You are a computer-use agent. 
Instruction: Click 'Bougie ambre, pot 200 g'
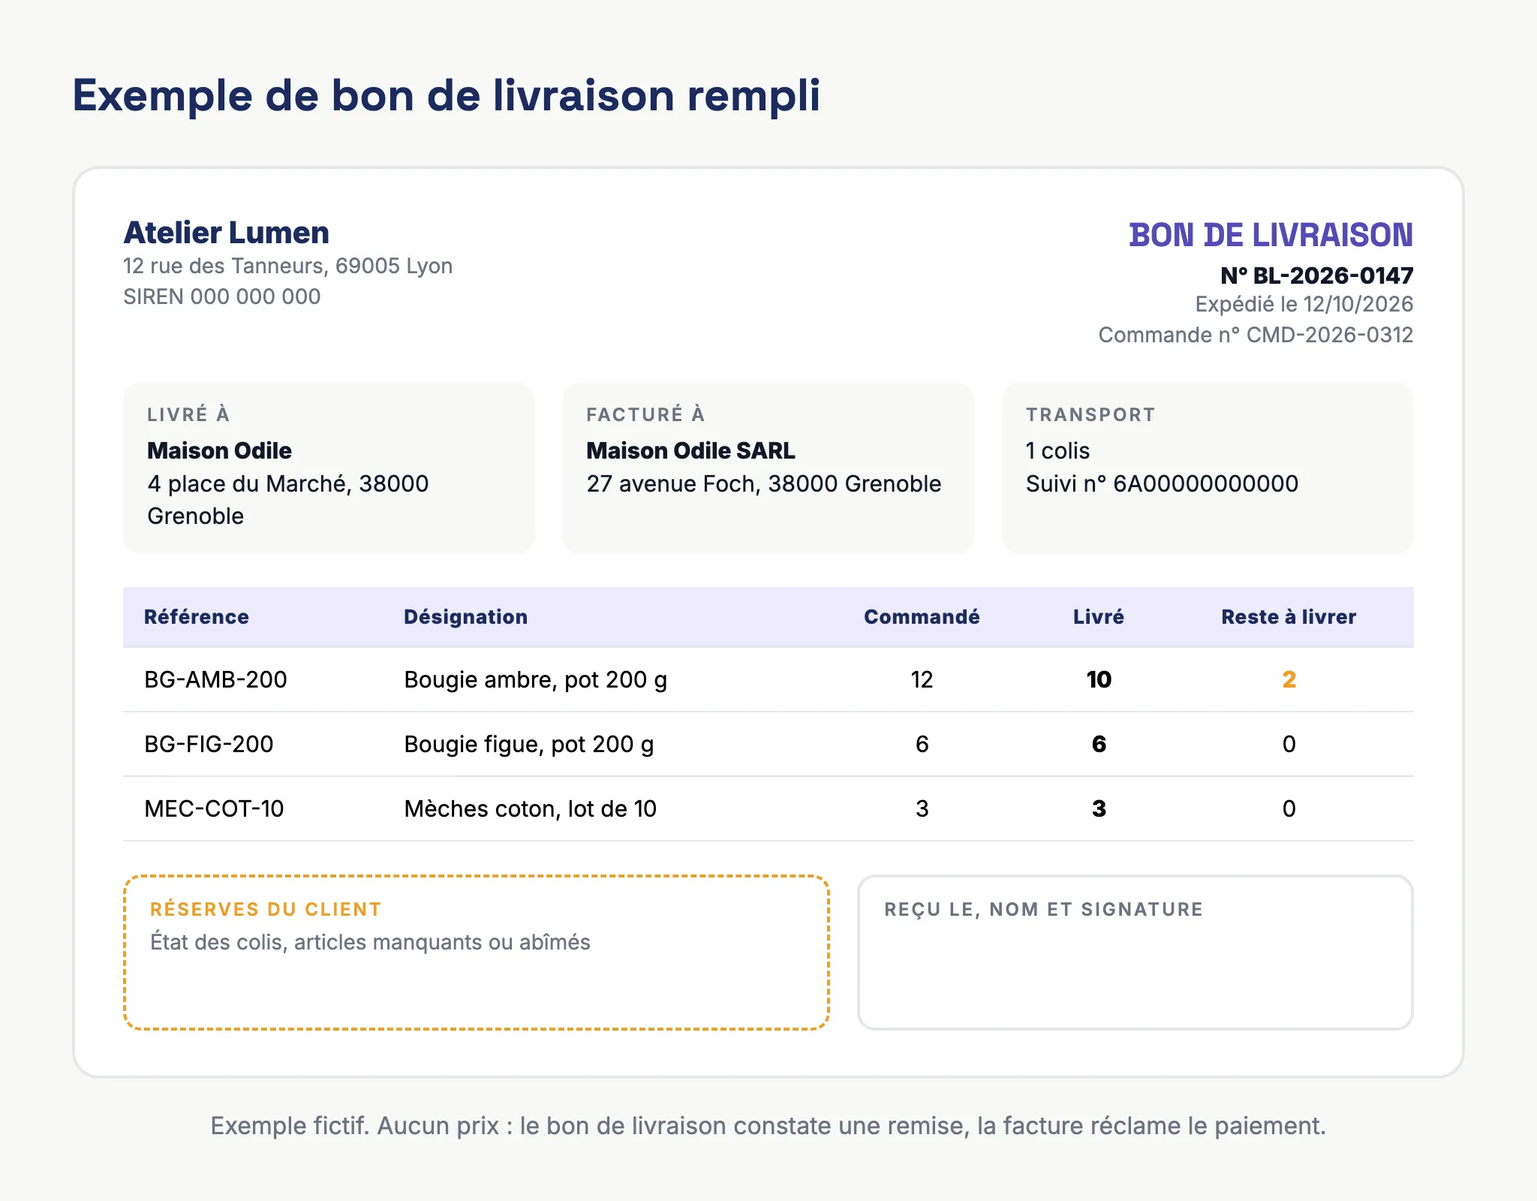535,680
